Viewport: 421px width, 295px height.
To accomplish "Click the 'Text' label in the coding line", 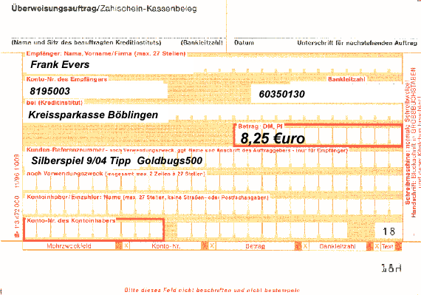I will [387, 246].
